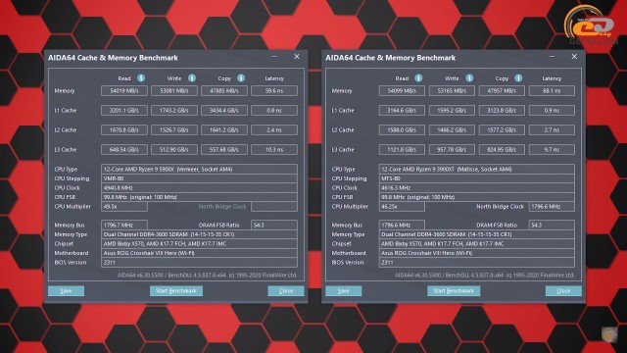Select L3 Cache Latency value 10.3 ns
The height and width of the screenshot is (353, 627).
pyautogui.click(x=274, y=150)
